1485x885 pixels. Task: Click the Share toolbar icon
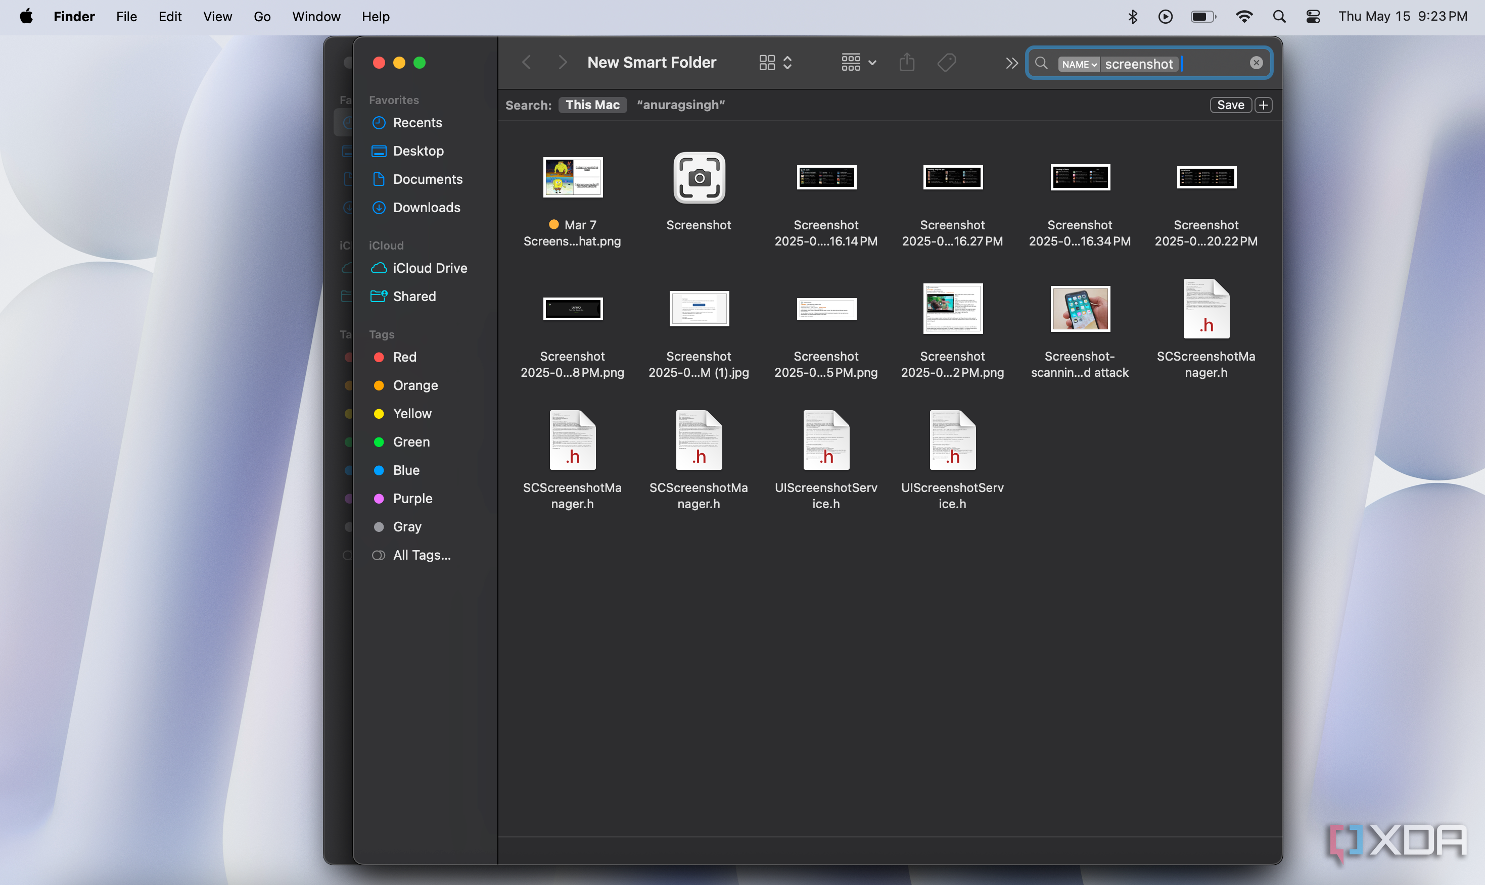907,62
